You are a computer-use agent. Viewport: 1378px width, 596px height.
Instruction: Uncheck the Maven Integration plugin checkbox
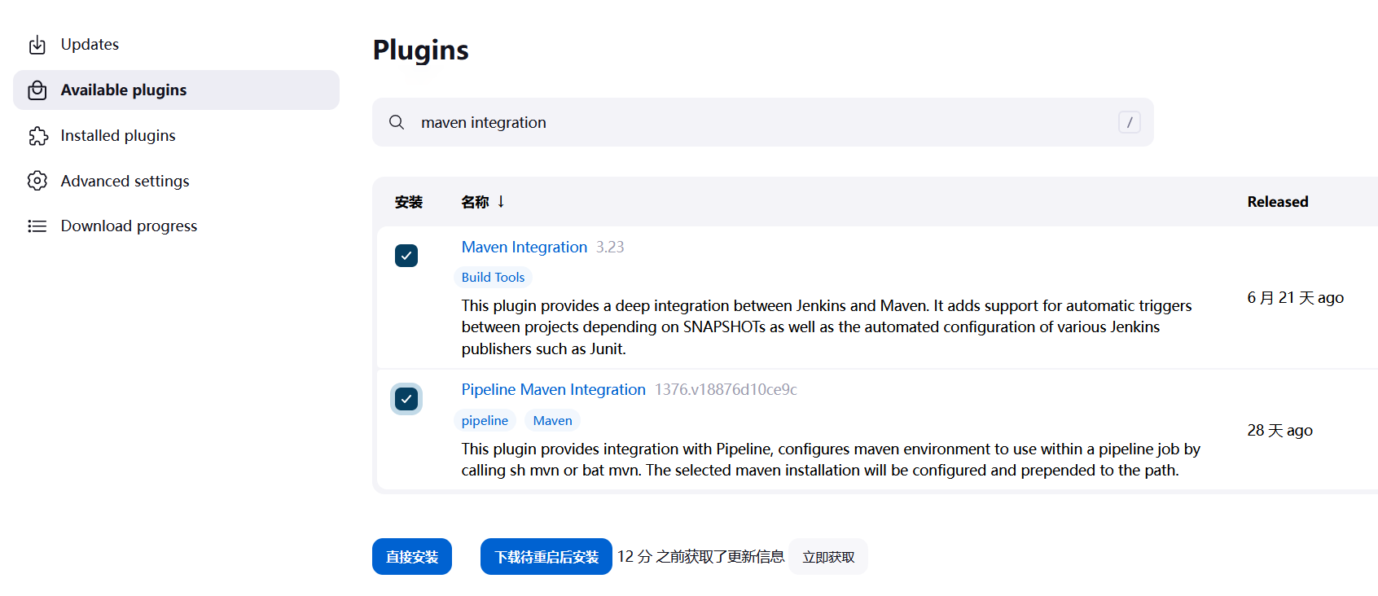point(406,256)
